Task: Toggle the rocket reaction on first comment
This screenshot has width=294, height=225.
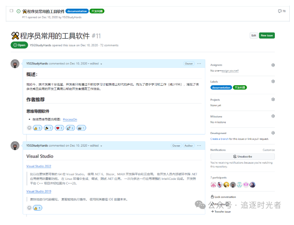Action: pos(70,128)
